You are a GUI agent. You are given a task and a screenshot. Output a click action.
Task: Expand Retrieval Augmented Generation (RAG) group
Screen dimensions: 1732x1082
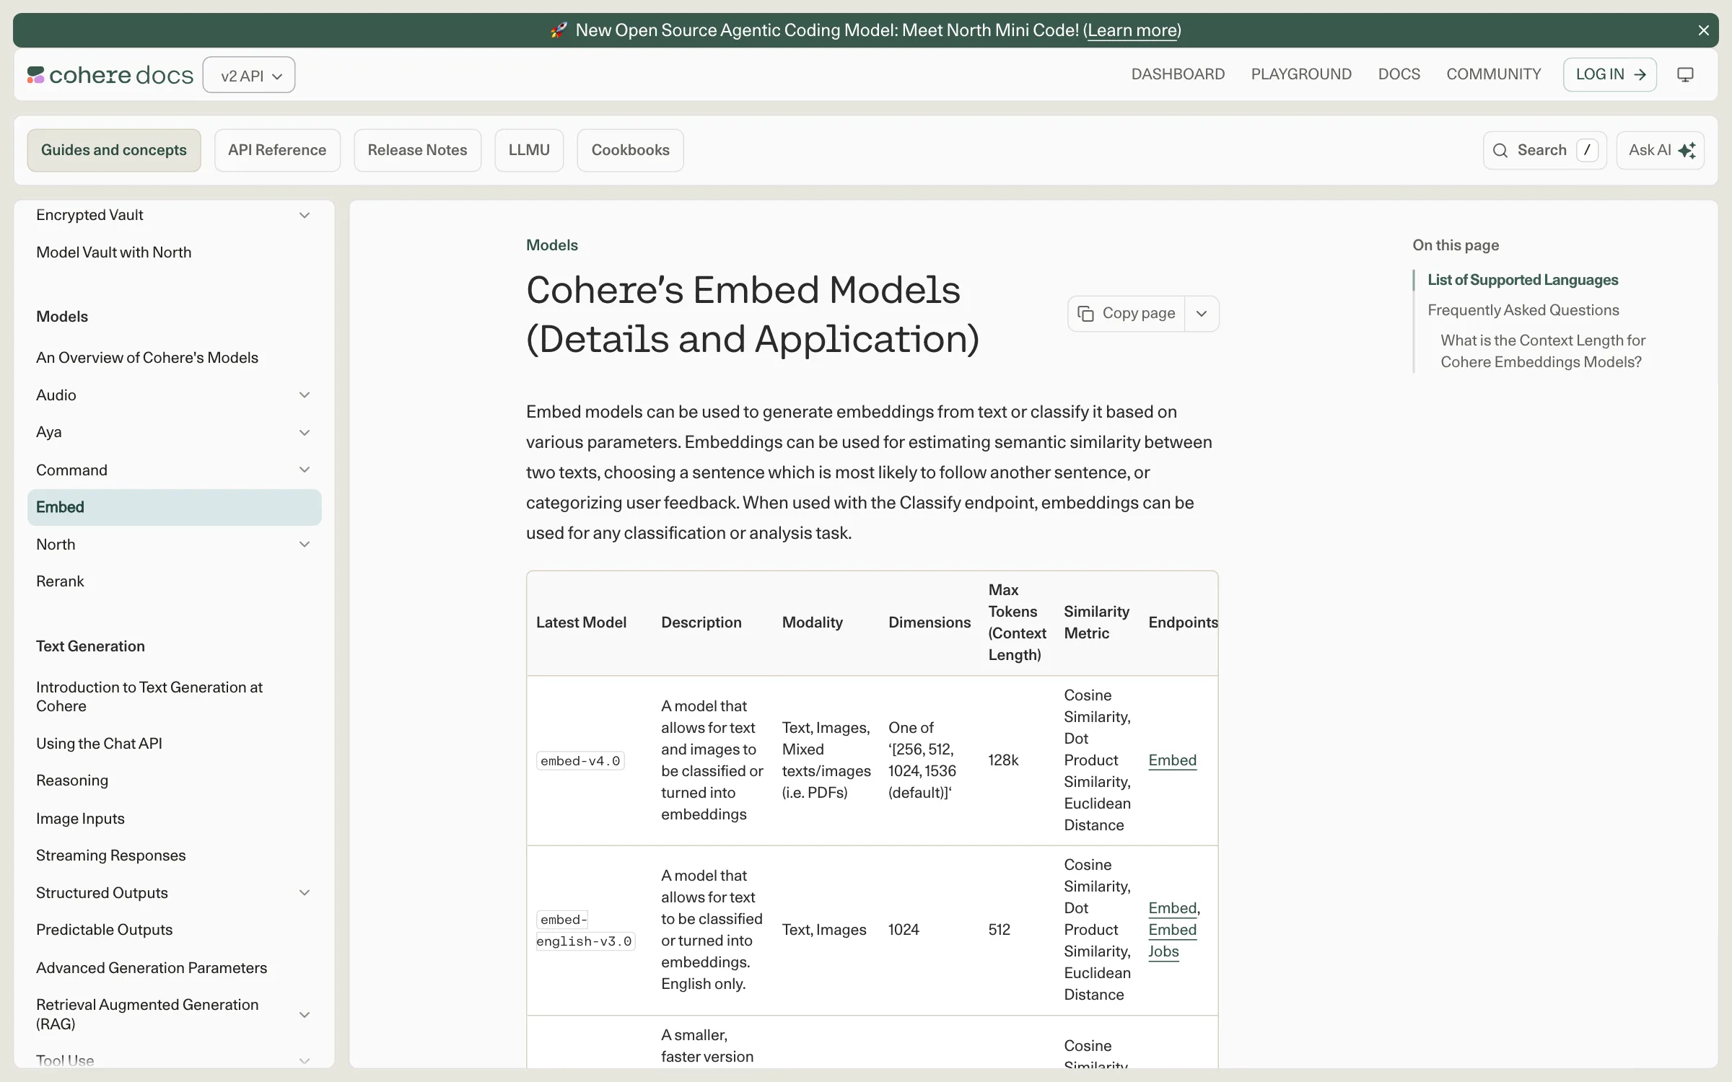coord(305,1014)
